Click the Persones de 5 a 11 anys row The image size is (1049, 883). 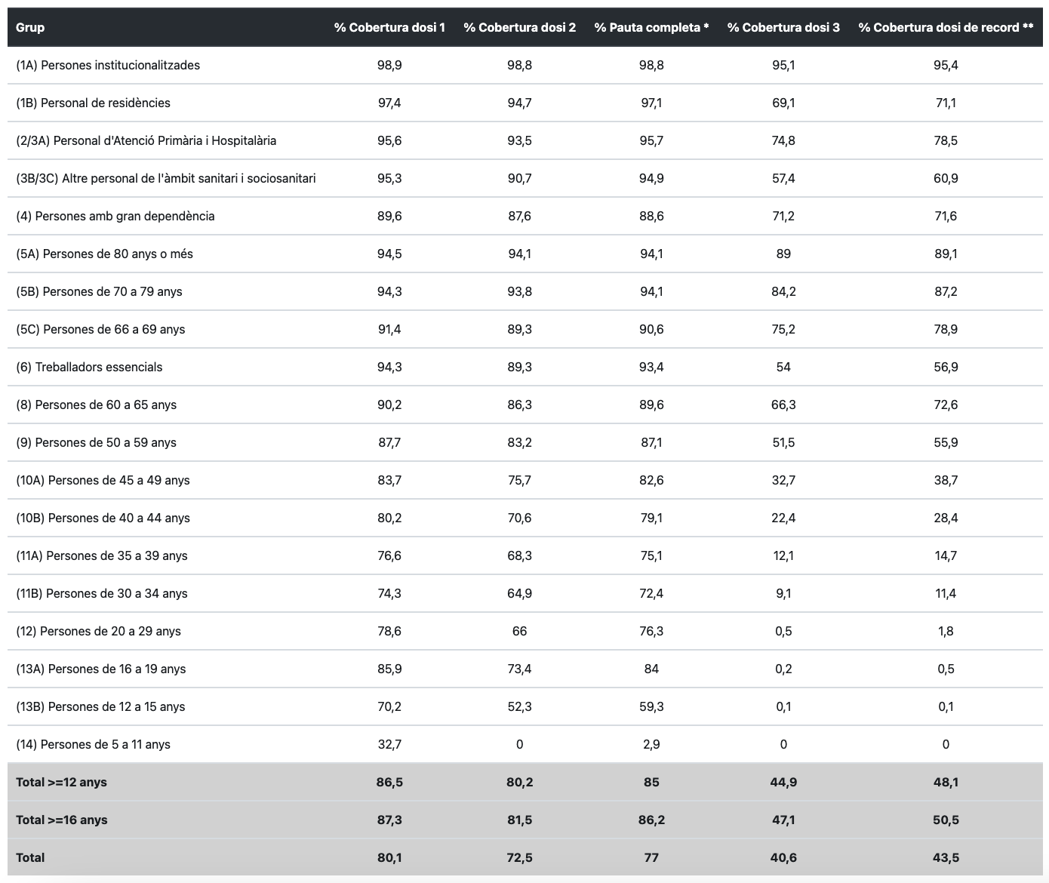(x=93, y=744)
